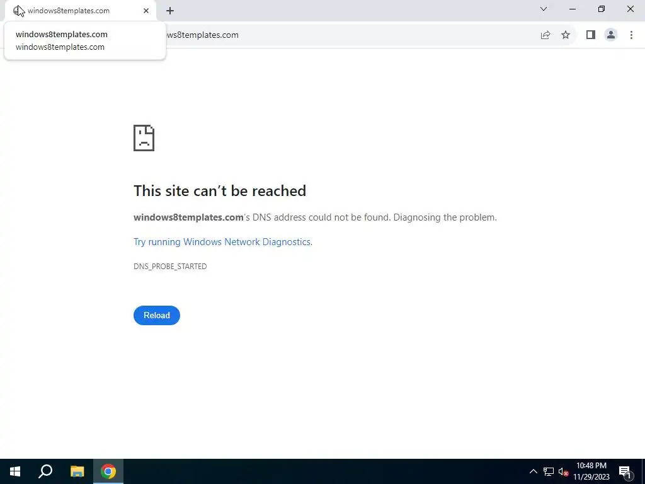Open the Chrome profile avatar menu

[x=611, y=35]
